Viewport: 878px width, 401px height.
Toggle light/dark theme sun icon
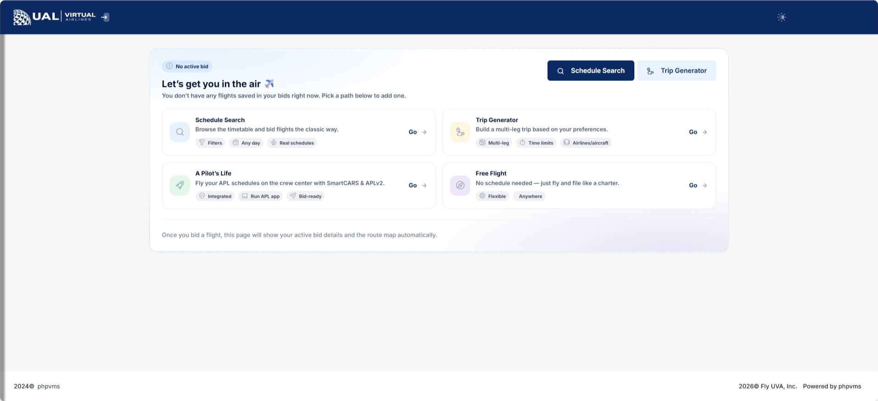pyautogui.click(x=781, y=17)
